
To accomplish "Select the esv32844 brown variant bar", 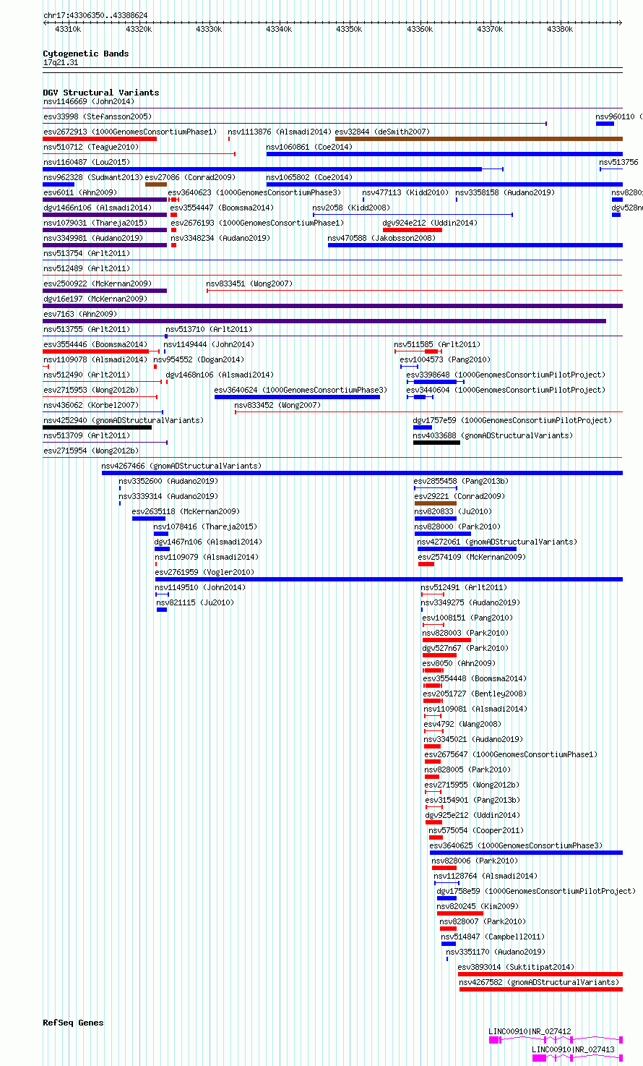I will (479, 139).
